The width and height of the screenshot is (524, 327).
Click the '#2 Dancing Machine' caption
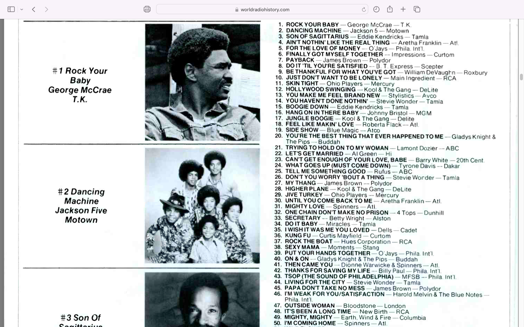tap(81, 206)
